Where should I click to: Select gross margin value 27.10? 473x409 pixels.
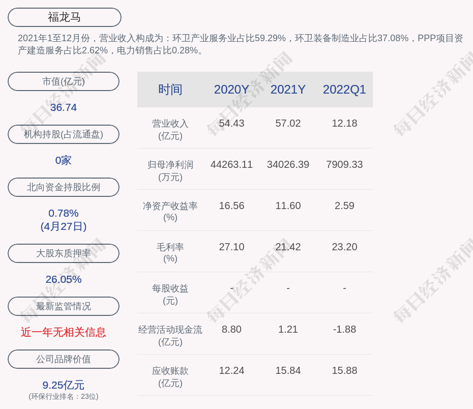point(231,247)
